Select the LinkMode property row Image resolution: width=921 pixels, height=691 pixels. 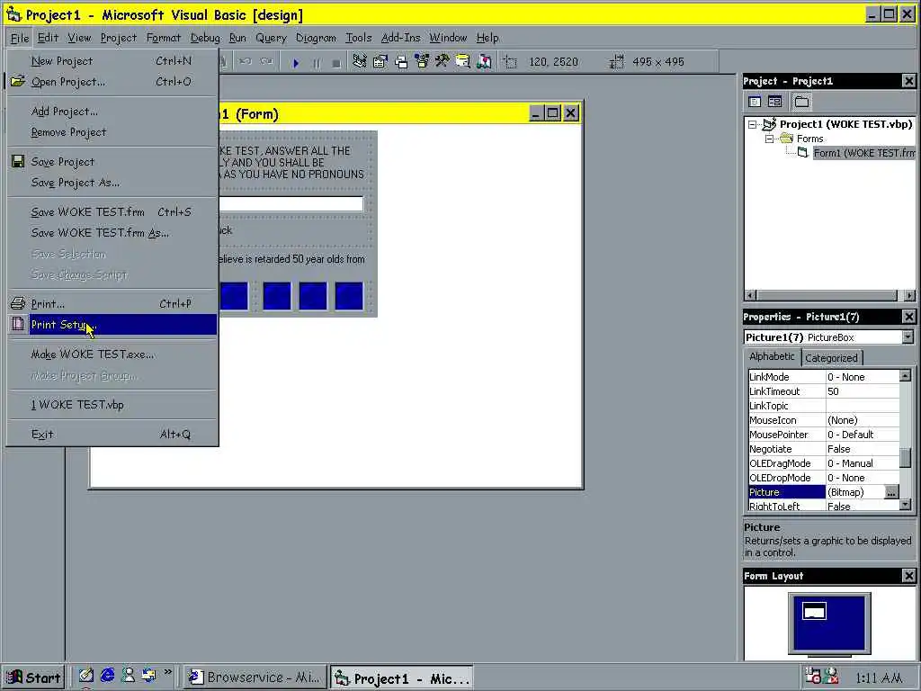tap(824, 377)
